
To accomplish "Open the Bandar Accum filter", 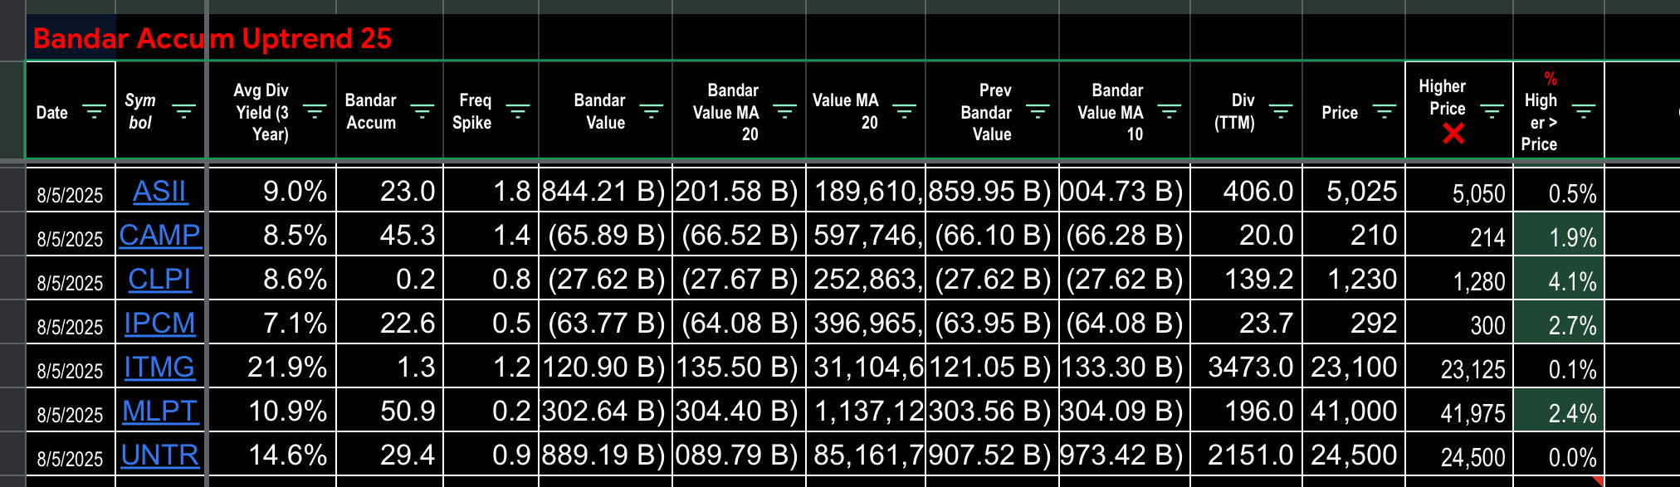I will coord(422,112).
